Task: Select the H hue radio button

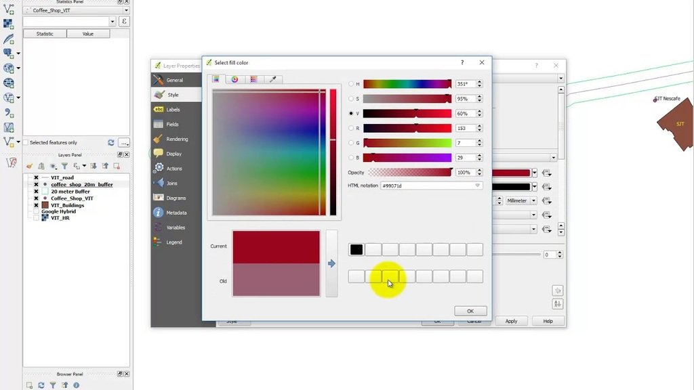Action: [x=351, y=83]
